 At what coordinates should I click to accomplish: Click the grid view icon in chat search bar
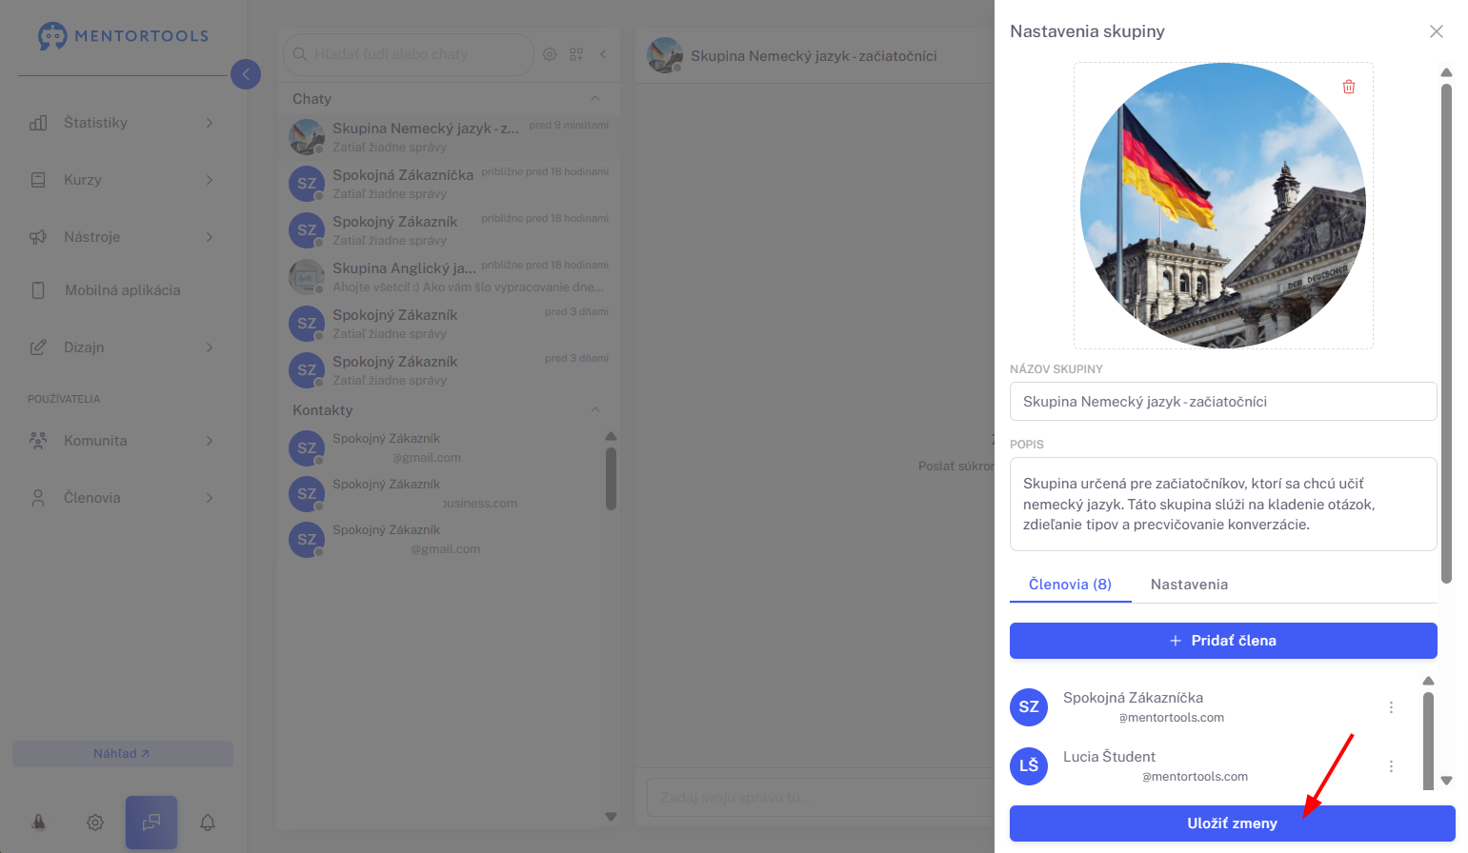pos(576,54)
